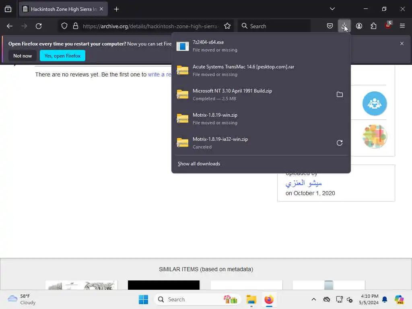The height and width of the screenshot is (309, 412).
Task: Open the sketch-style first similar item thumbnail
Action: pyautogui.click(x=81, y=285)
